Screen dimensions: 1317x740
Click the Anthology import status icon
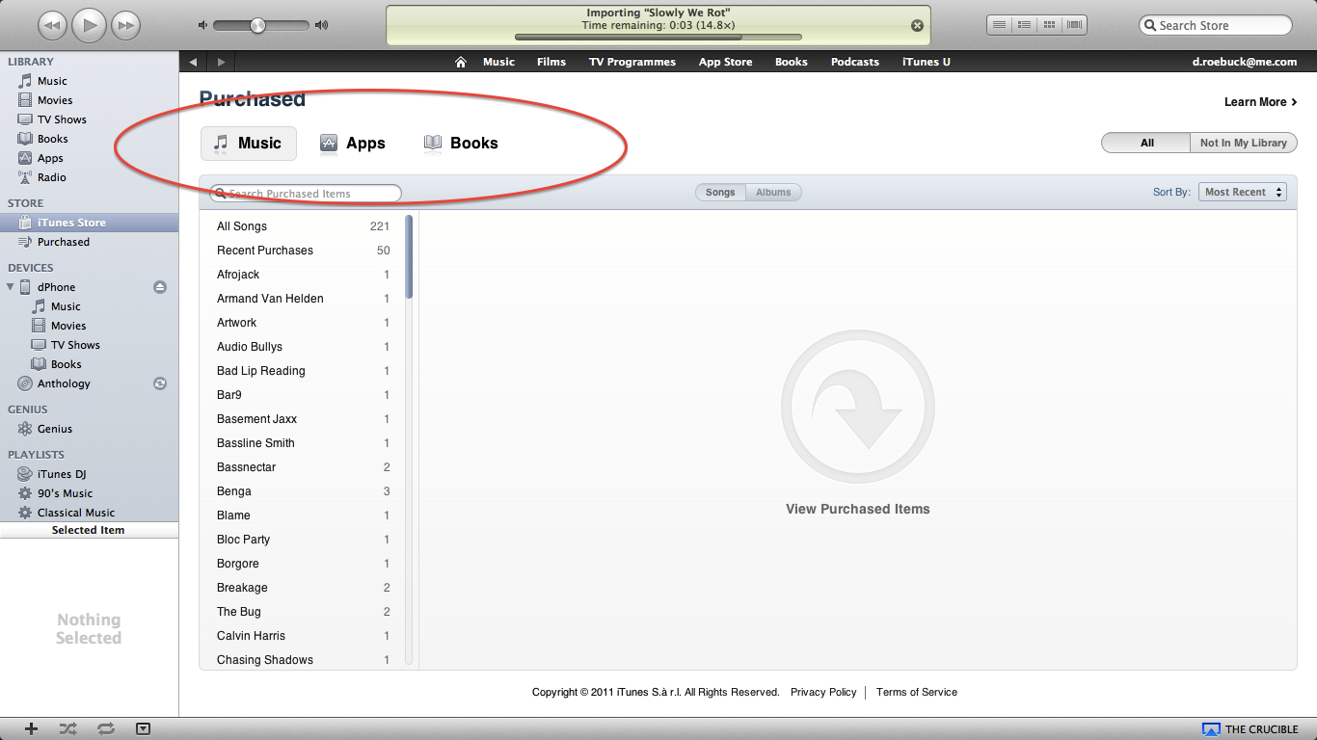point(160,383)
